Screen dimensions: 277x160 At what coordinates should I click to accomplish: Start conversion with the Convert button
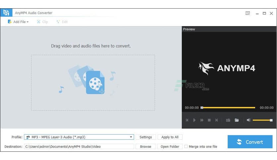click(x=250, y=142)
